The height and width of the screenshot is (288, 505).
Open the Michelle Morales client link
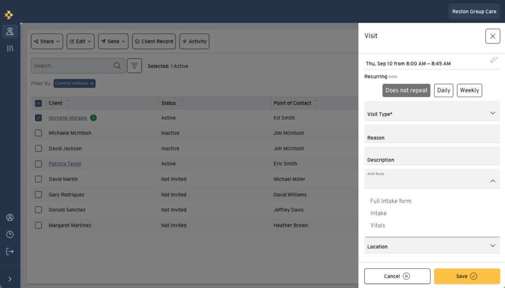click(x=68, y=118)
